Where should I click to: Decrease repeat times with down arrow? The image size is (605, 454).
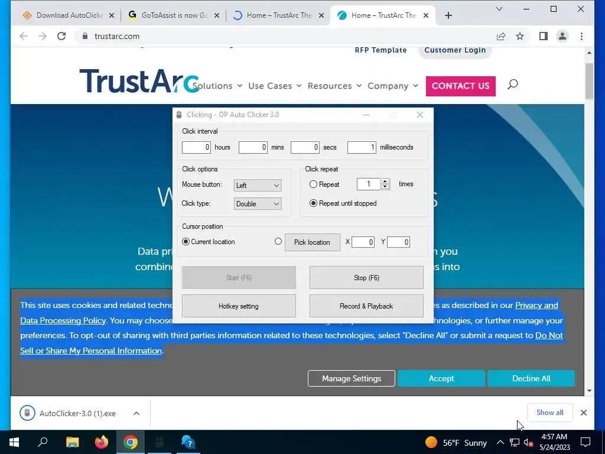pos(385,187)
